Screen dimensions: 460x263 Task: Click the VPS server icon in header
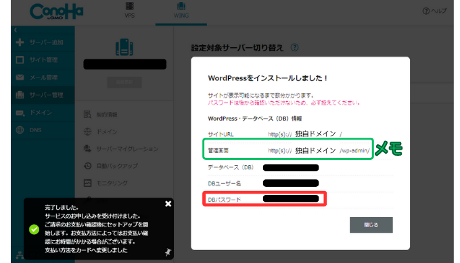point(129,6)
